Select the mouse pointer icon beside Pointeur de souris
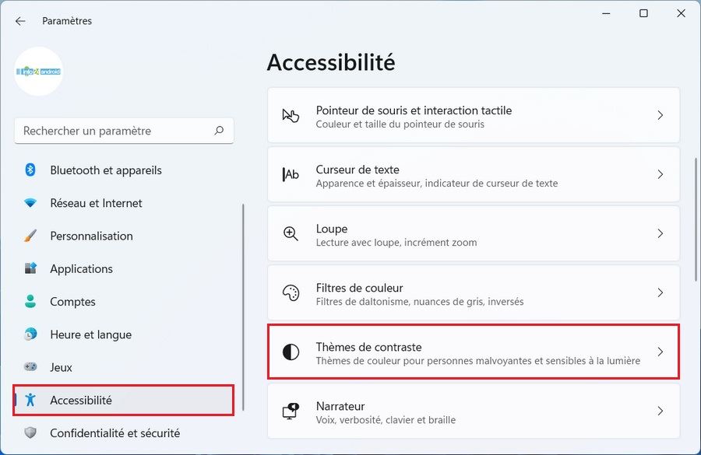Image resolution: width=701 pixels, height=455 pixels. [x=291, y=114]
